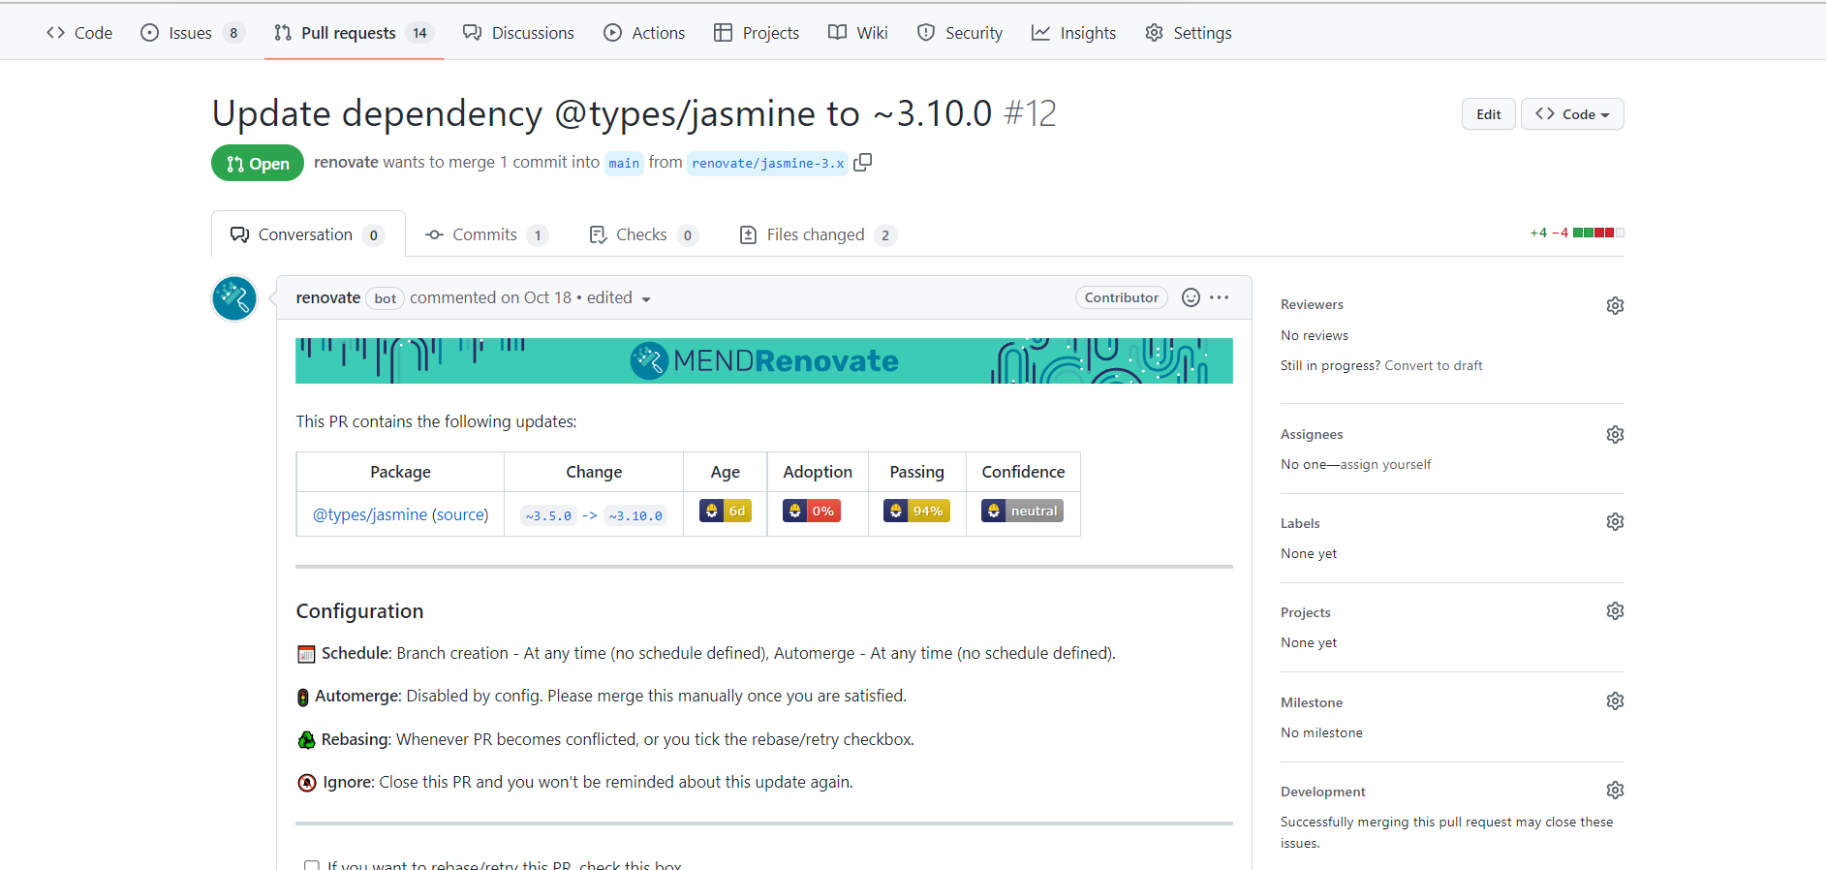Click the main base branch label
1826x870 pixels.
click(x=624, y=163)
